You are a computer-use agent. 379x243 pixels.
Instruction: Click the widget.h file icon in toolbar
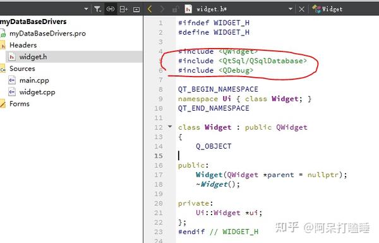(x=188, y=9)
